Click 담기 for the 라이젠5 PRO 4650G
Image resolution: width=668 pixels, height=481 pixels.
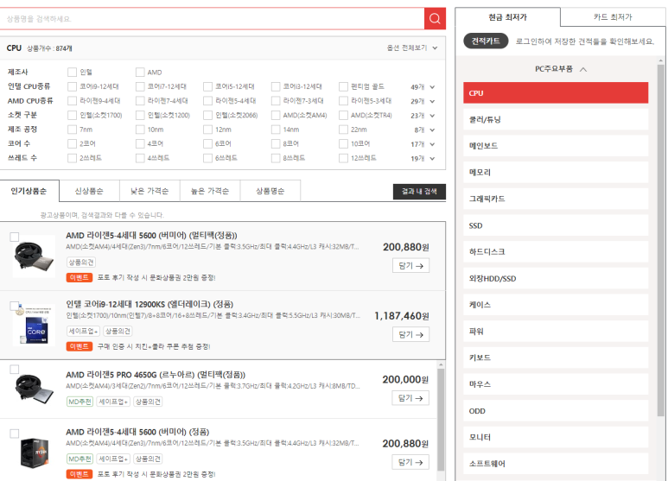point(410,398)
